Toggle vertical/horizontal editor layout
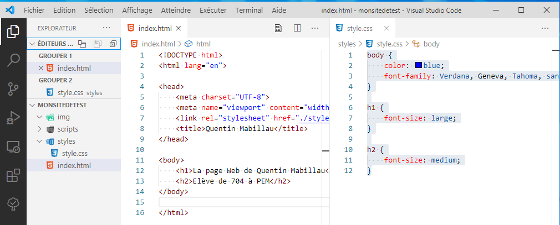 point(82,44)
